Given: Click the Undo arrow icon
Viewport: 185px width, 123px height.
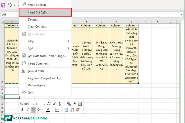Looking at the screenshot, I should click(x=10, y=5).
